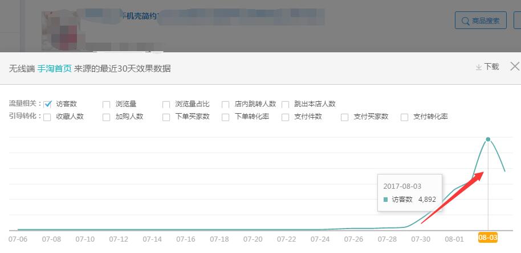Viewport: 521px width, 253px height.
Task: Enable the 浏览量 checkbox
Action: click(x=107, y=105)
